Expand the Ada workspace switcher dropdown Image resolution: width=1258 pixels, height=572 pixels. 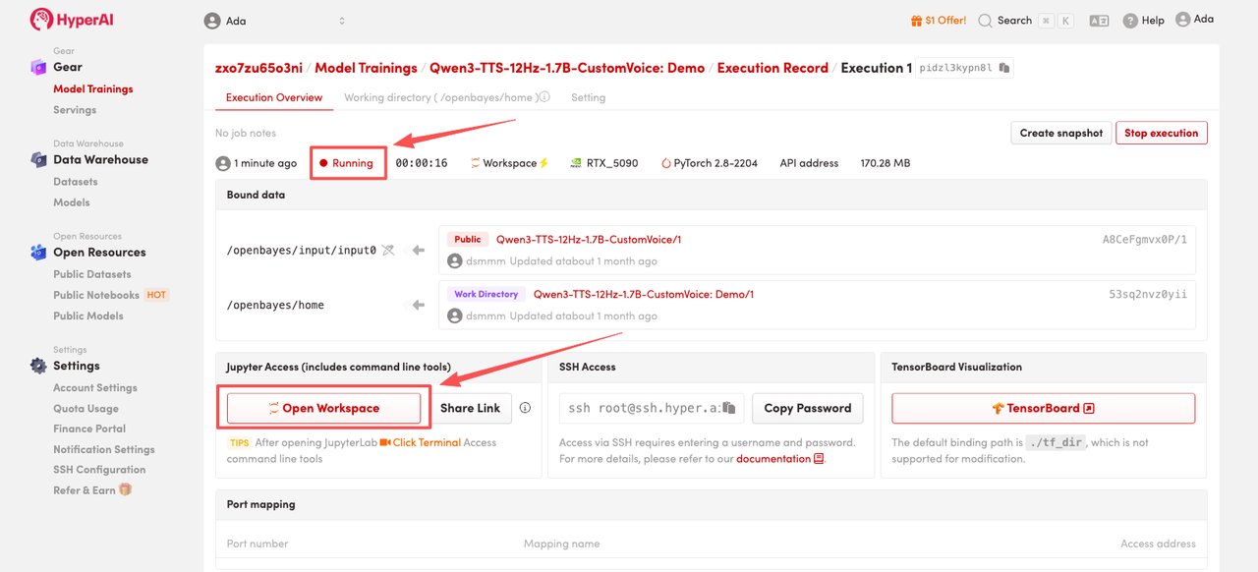click(x=342, y=21)
